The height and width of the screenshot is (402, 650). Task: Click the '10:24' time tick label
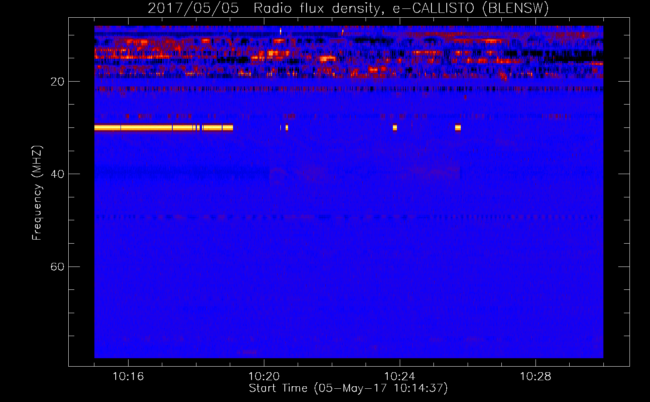point(400,377)
